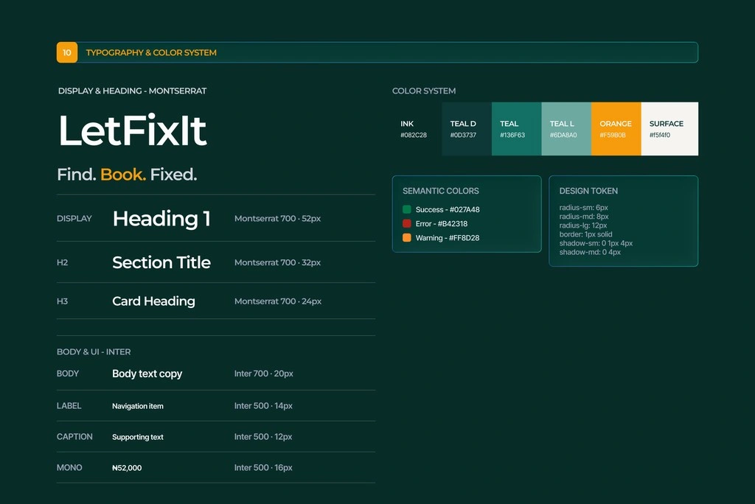Viewport: 755px width, 504px height.
Task: Click the Navigation item label sample
Action: 138,406
